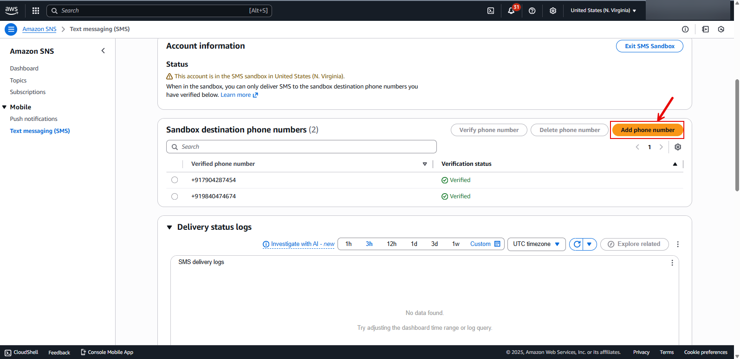The image size is (740, 359).
Task: Click the Add phone number button
Action: 647,130
